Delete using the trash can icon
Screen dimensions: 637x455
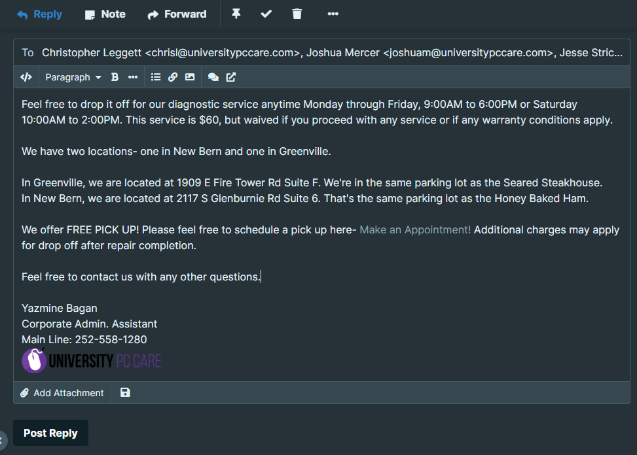(297, 14)
